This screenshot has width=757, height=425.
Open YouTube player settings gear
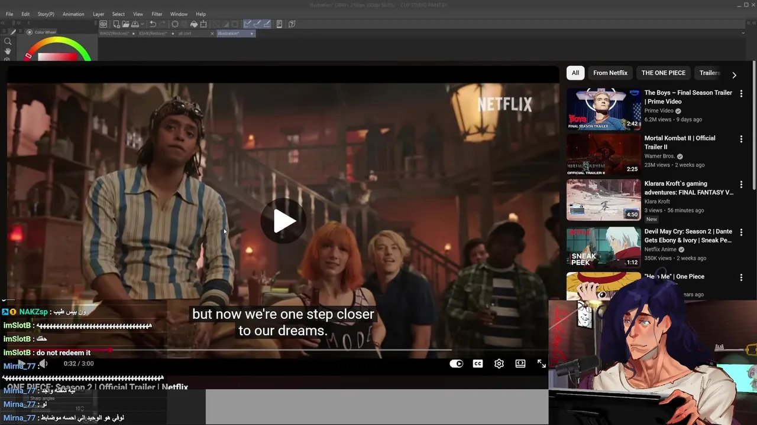tap(499, 364)
